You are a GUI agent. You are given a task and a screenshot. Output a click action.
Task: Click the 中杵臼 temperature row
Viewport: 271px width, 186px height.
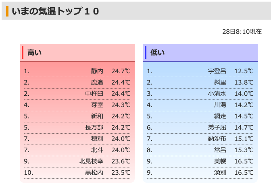[77, 94]
